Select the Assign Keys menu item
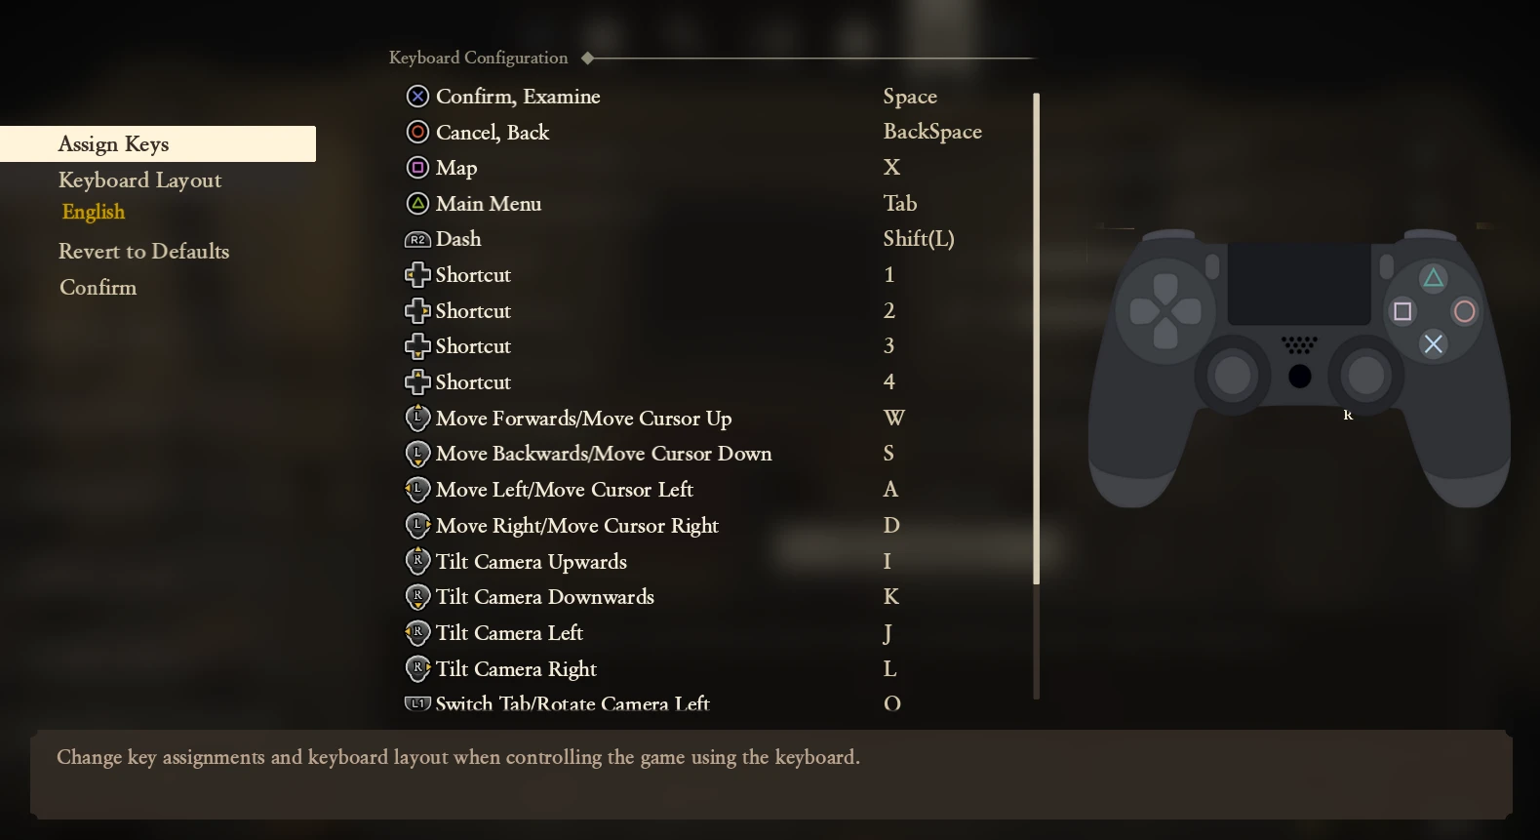Viewport: 1540px width, 840px height. pos(113,144)
